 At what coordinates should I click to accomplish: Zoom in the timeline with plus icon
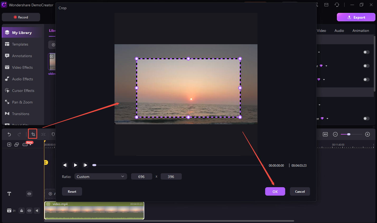coord(368,134)
